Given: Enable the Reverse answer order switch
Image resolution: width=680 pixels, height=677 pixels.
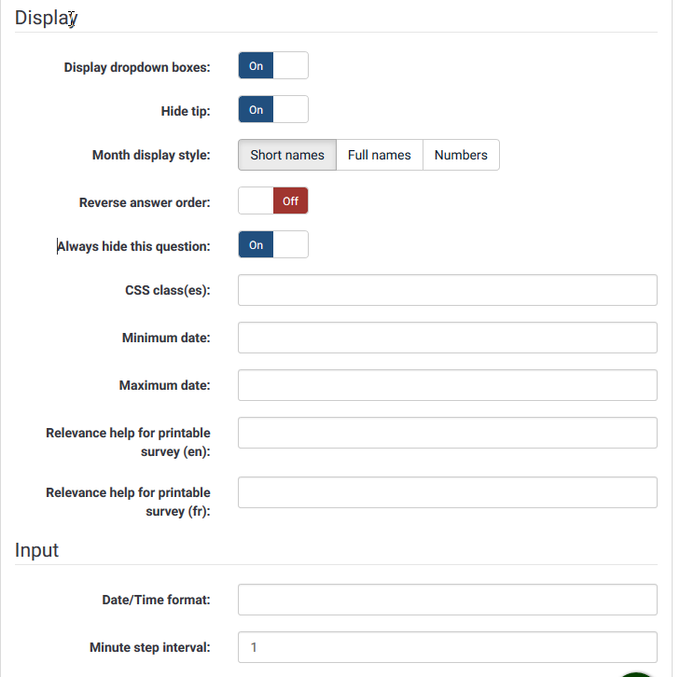Looking at the screenshot, I should pyautogui.click(x=272, y=200).
